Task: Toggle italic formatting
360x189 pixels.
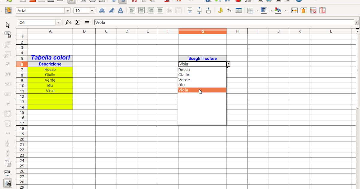Action: [x=111, y=10]
